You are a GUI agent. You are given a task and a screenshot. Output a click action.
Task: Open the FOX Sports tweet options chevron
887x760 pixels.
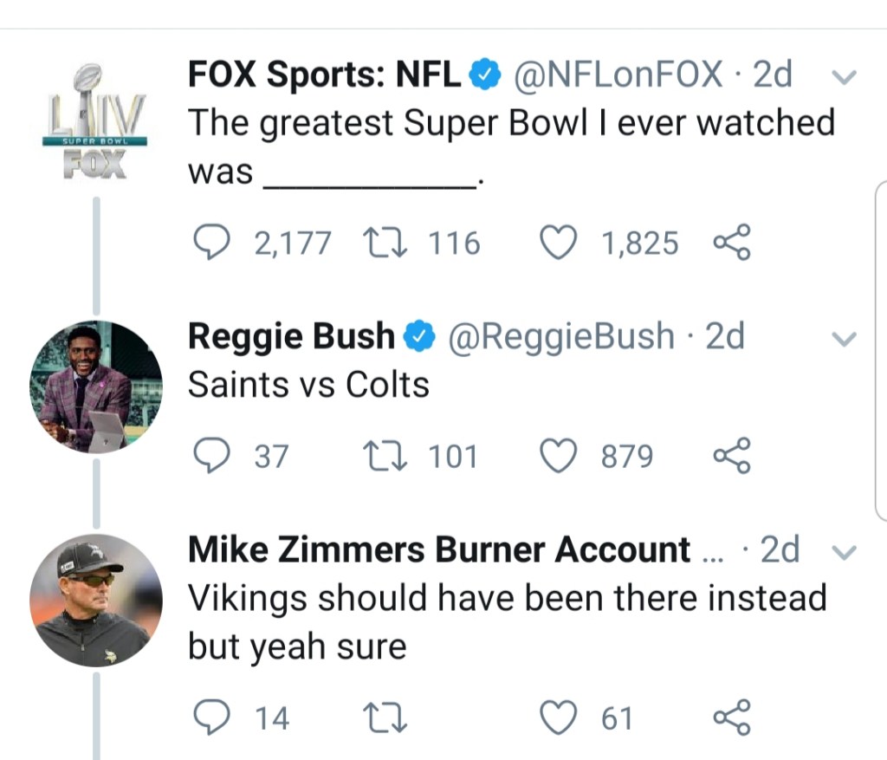point(844,77)
